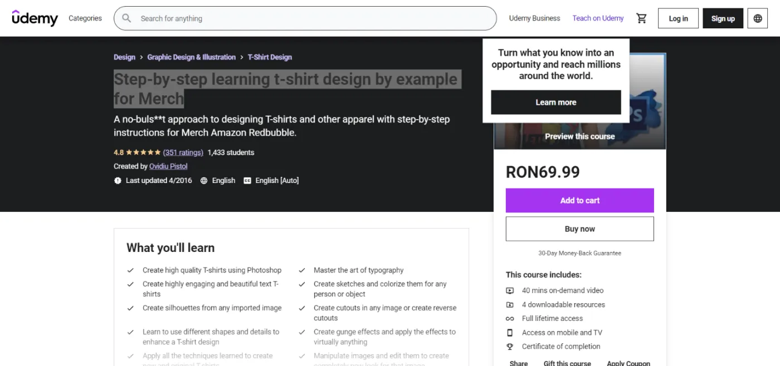Open the 351 ratings link

point(183,152)
